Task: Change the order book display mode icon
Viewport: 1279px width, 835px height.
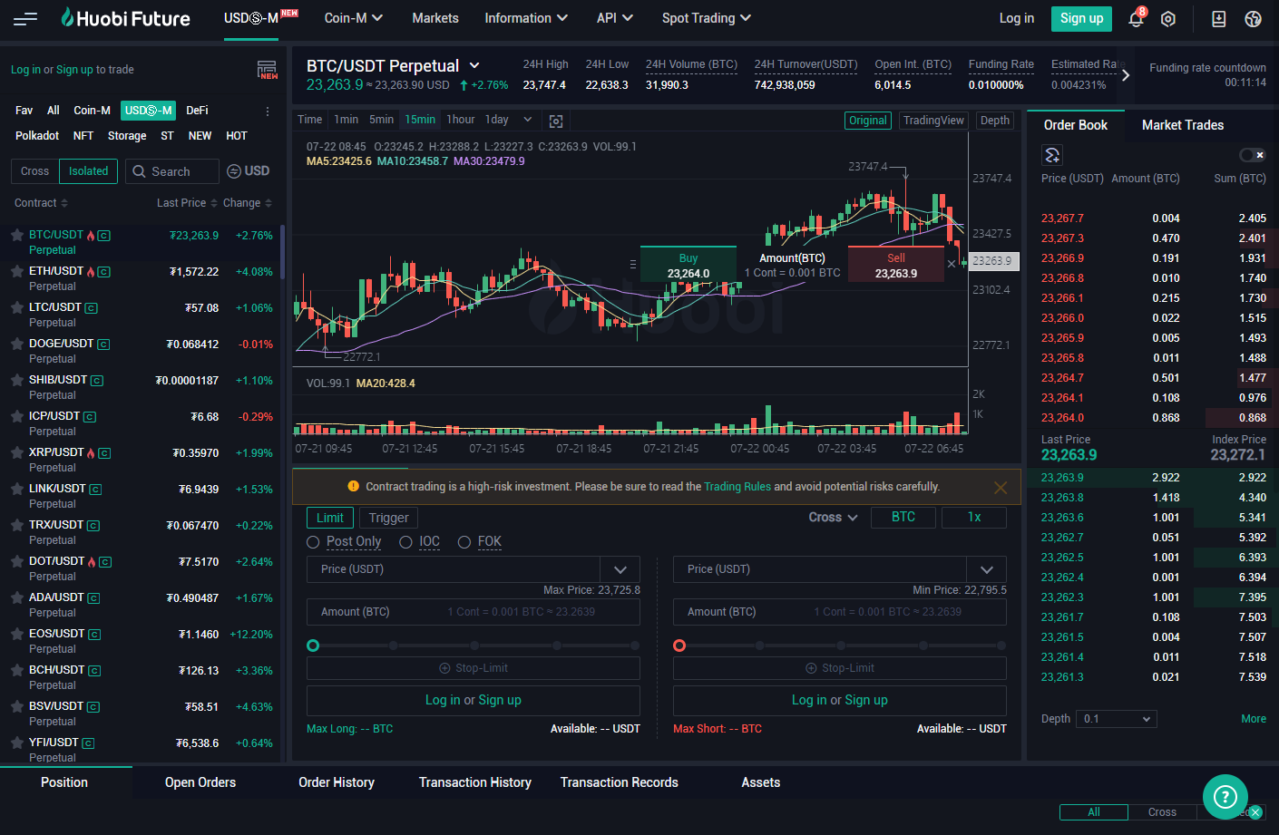Action: point(1052,155)
